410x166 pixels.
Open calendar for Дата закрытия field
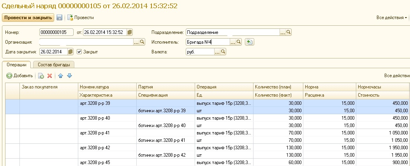click(x=70, y=51)
